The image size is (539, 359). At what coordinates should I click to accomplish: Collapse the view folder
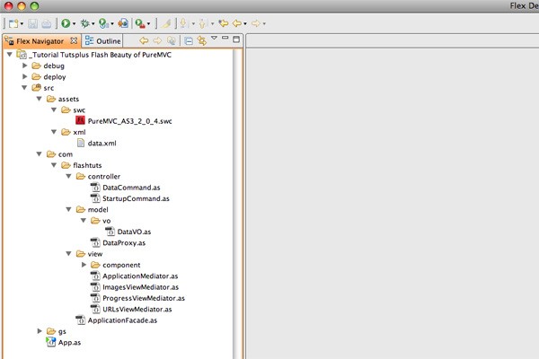(x=69, y=253)
